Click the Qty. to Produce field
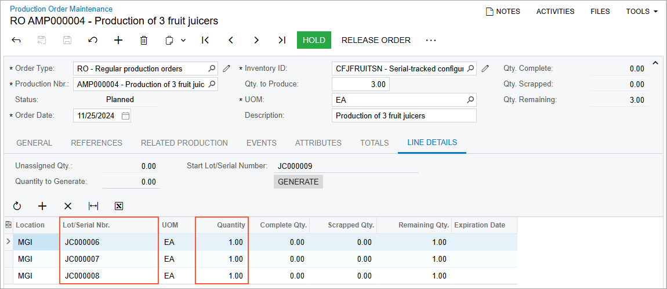 point(360,84)
